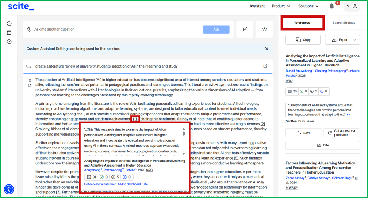Expand the Product dropdown menu
Image resolution: width=368 pixels, height=198 pixels.
(x=281, y=6)
